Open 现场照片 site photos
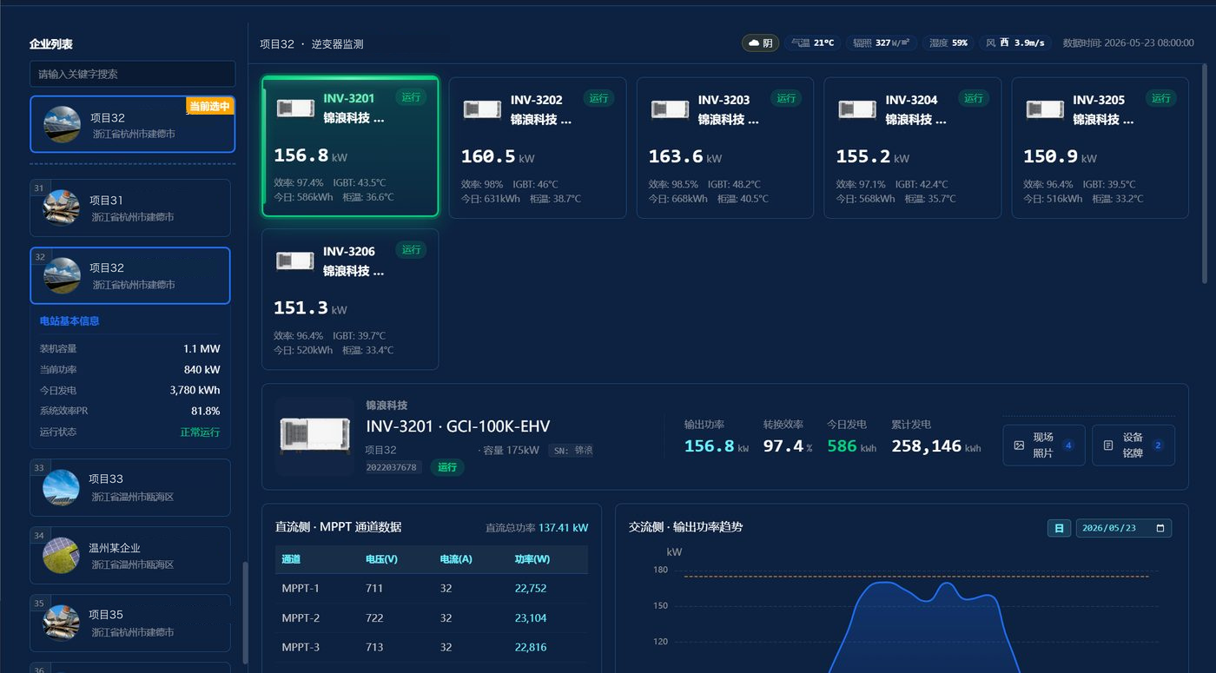The image size is (1216, 673). [1044, 445]
